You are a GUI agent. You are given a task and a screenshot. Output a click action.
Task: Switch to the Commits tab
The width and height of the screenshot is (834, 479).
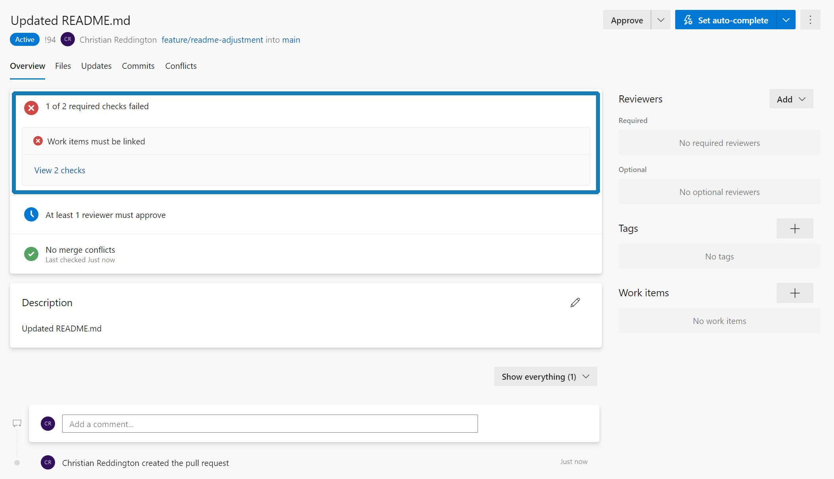(x=138, y=66)
